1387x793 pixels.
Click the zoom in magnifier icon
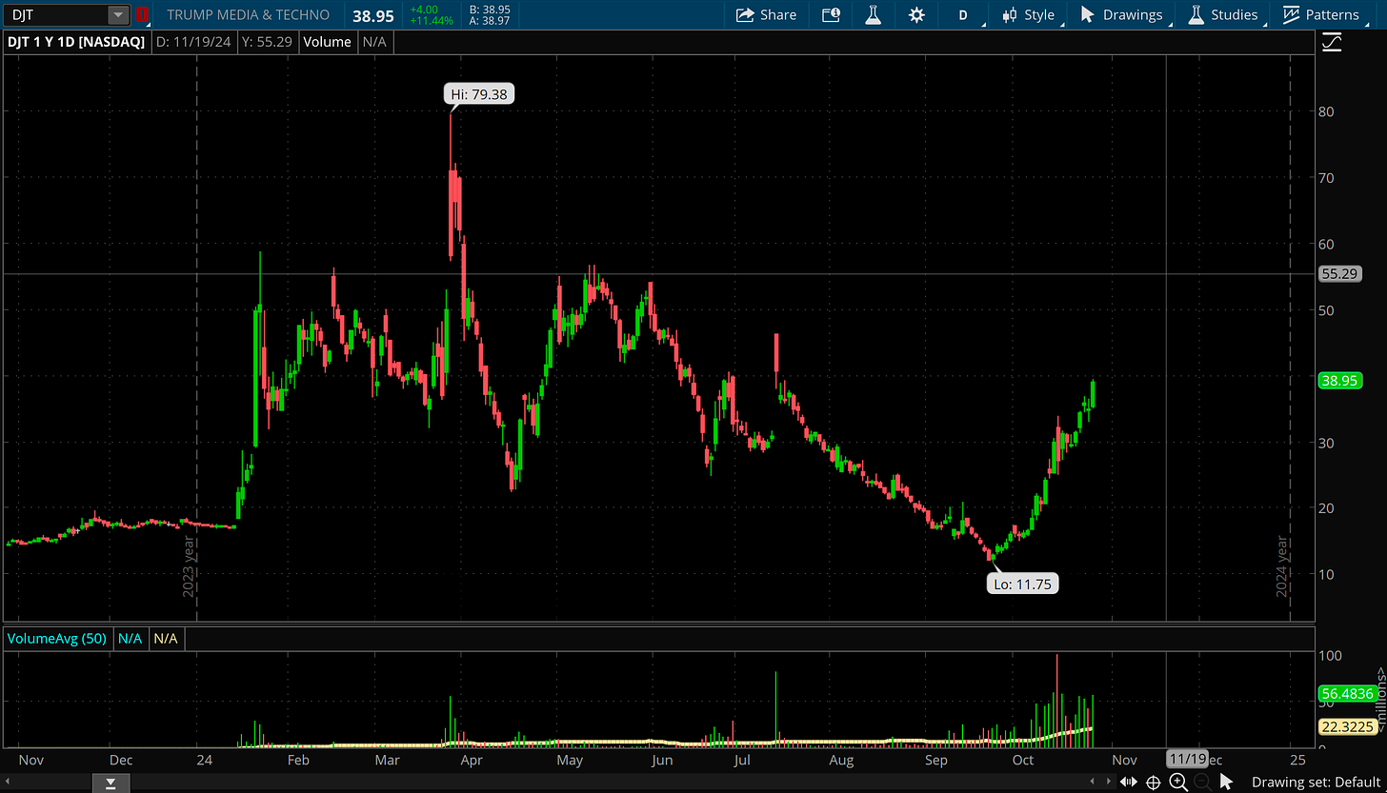tap(1177, 783)
